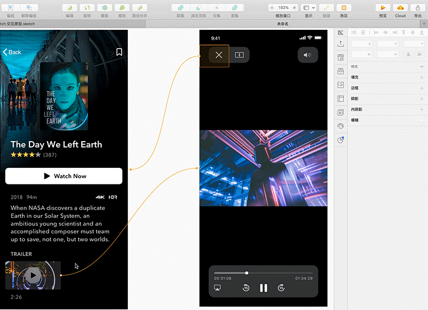Switch to the 未命名 document tab

(x=283, y=24)
